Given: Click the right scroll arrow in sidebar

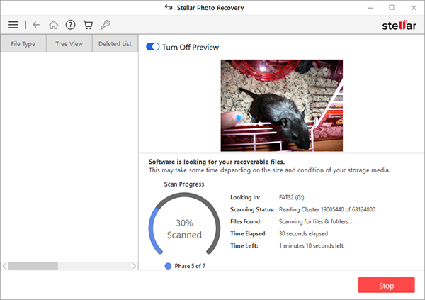Looking at the screenshot, I should tap(134, 266).
